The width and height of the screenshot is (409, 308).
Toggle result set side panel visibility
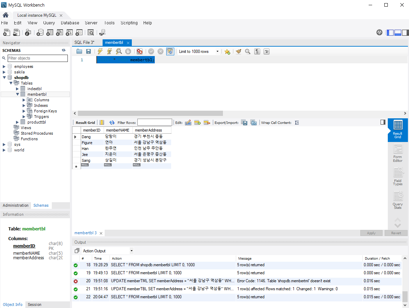point(383,122)
